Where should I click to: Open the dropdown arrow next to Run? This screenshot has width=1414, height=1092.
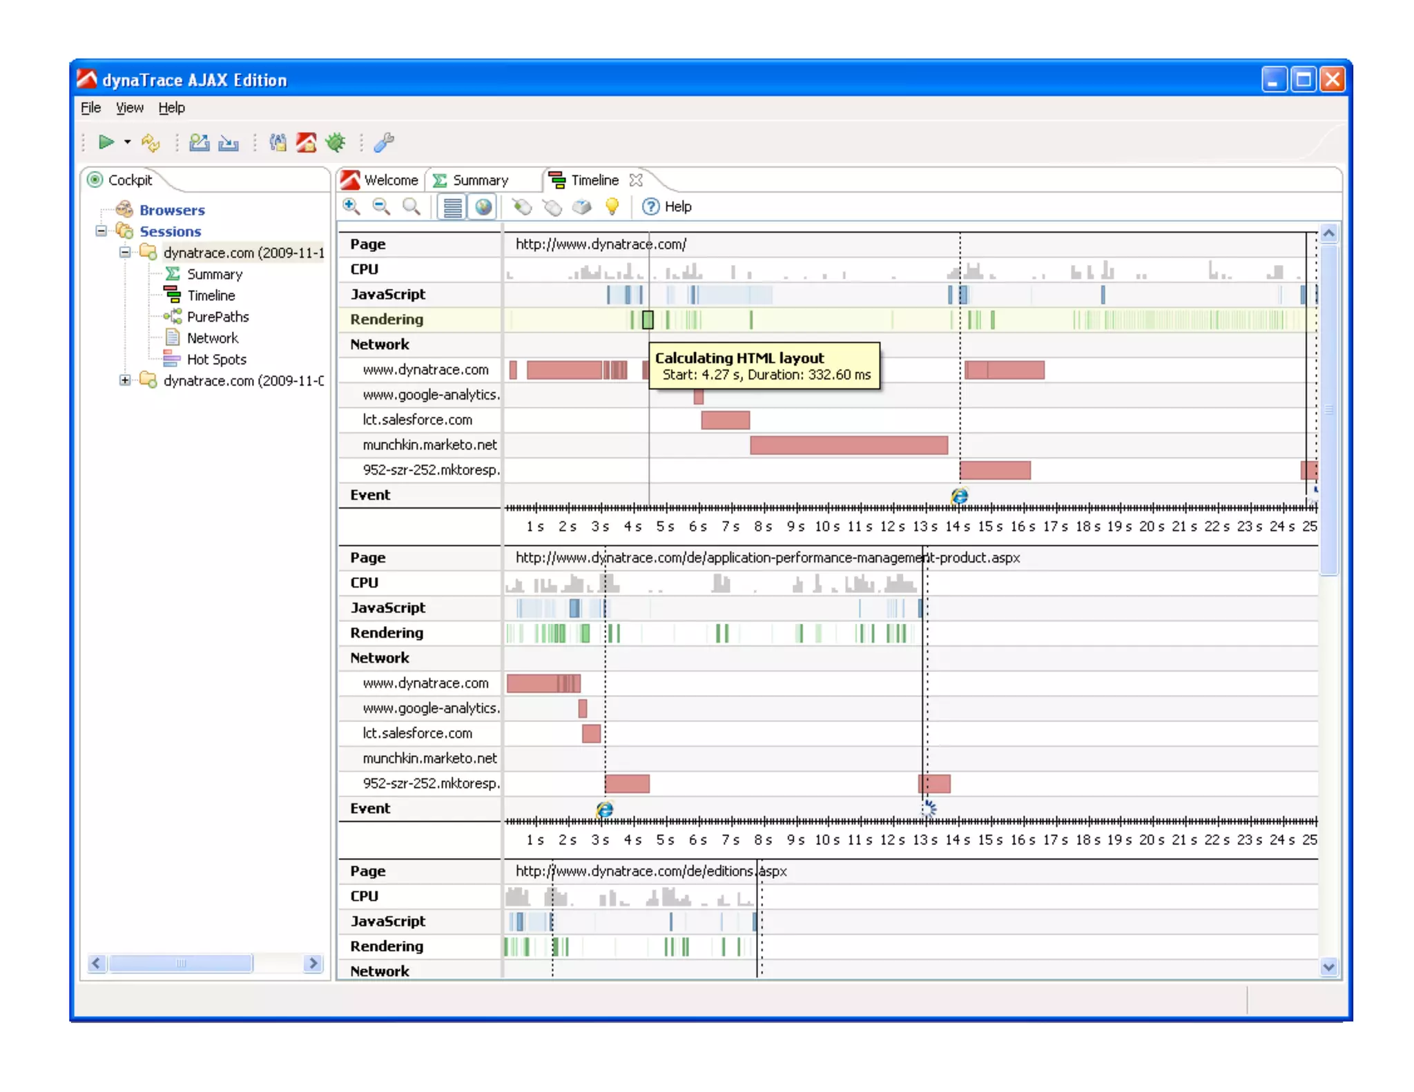[127, 142]
